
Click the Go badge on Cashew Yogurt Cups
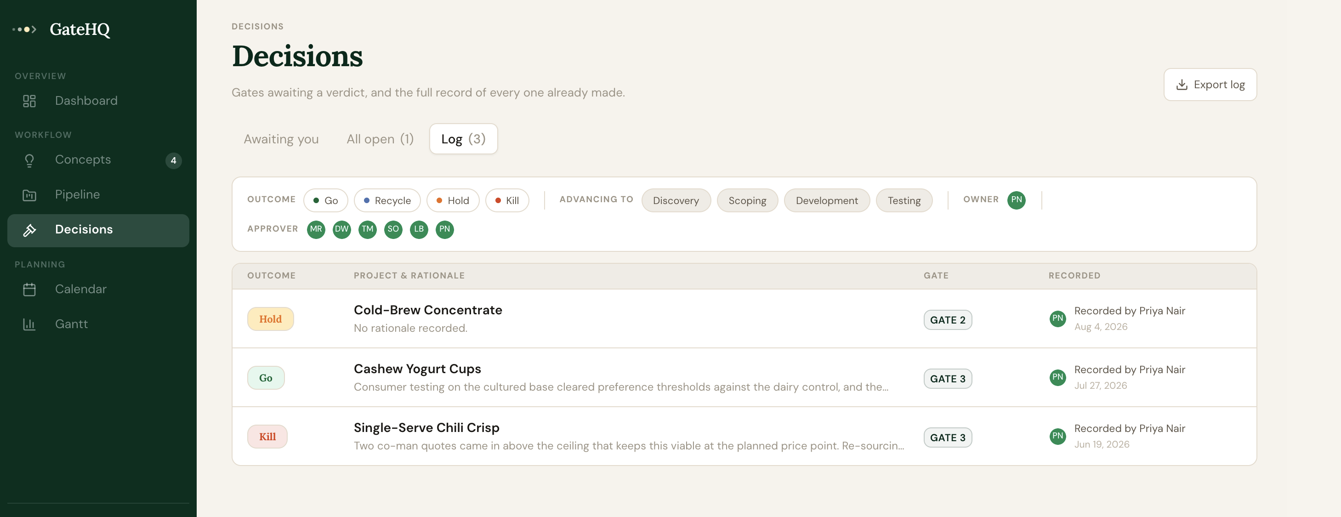tap(266, 378)
